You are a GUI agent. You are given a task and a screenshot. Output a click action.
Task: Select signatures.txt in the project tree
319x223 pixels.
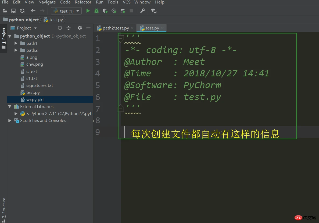(50, 86)
